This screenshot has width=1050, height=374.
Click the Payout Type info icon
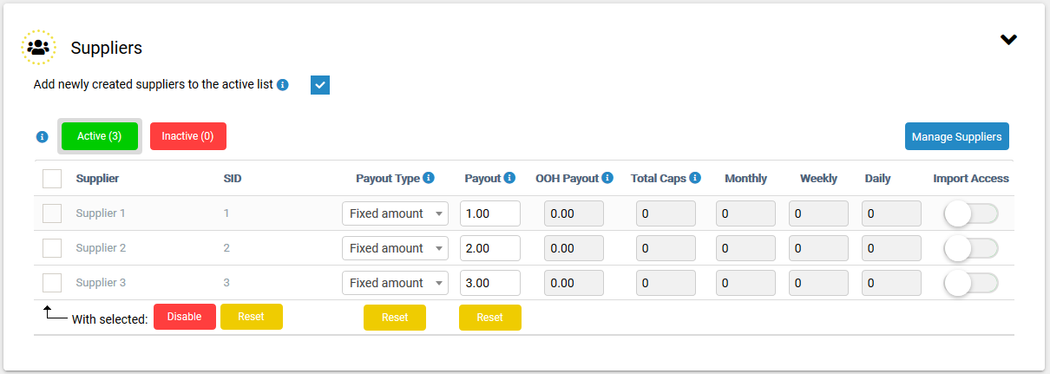tap(428, 178)
